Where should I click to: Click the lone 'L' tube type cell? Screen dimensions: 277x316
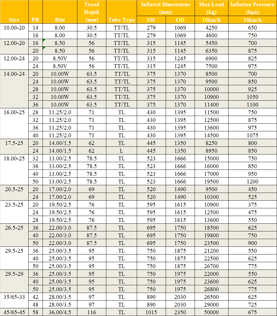[121, 151]
